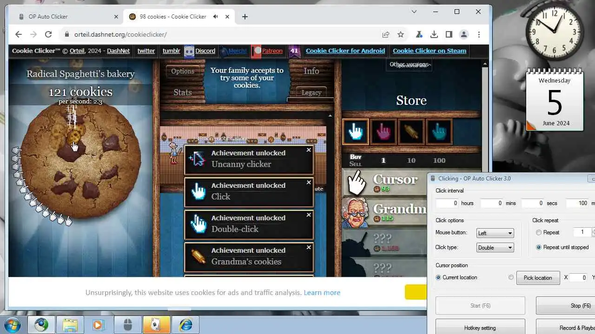
Task: Open the Info menu
Action: (311, 71)
